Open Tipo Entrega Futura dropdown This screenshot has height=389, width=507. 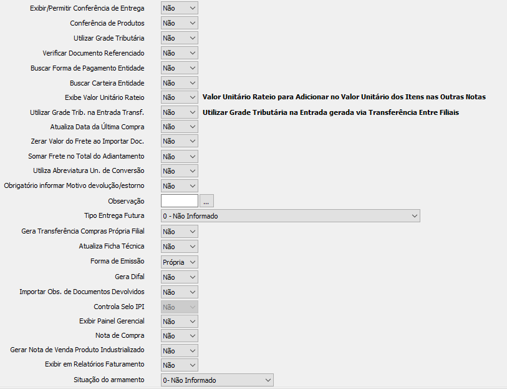tap(291, 216)
